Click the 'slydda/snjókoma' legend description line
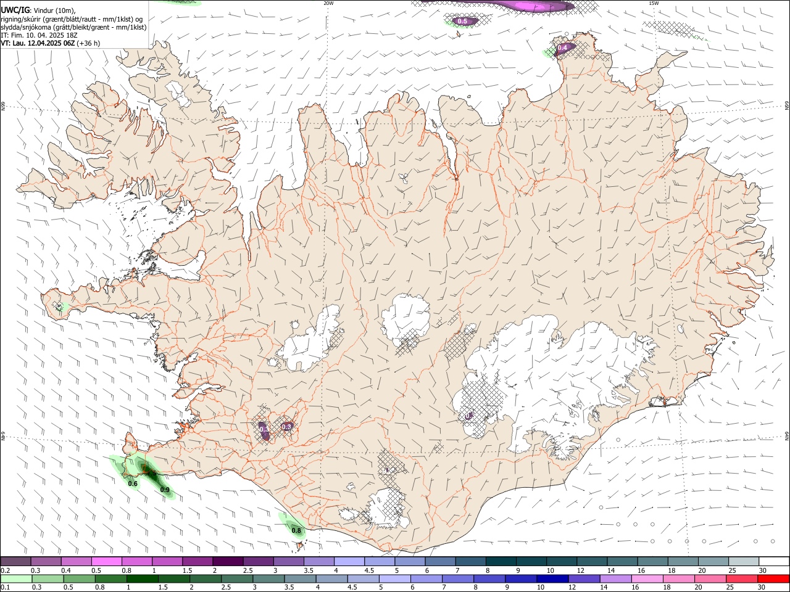790x592 pixels. click(73, 27)
